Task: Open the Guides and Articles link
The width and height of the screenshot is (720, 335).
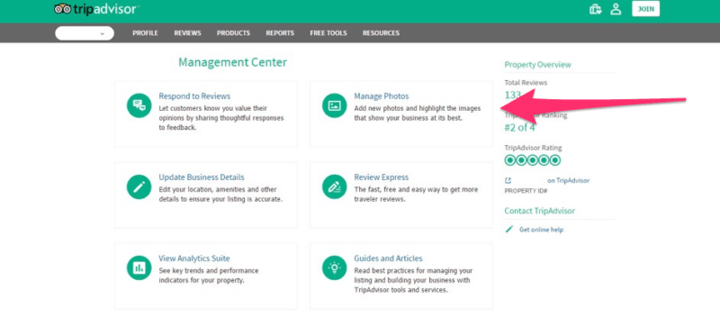Action: point(388,258)
